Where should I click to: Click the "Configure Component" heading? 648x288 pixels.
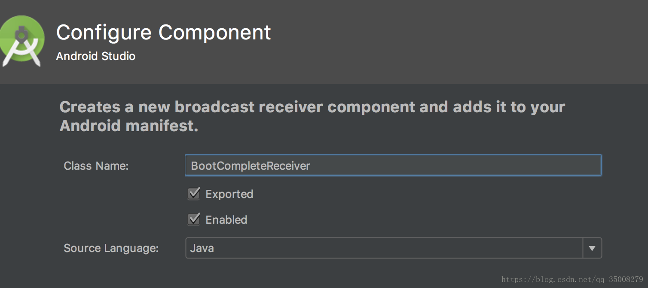point(164,32)
